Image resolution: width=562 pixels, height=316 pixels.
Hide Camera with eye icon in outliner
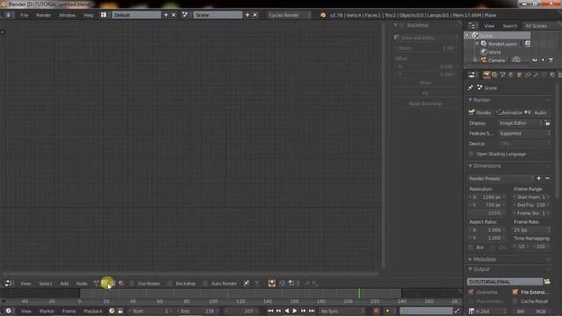coord(535,61)
